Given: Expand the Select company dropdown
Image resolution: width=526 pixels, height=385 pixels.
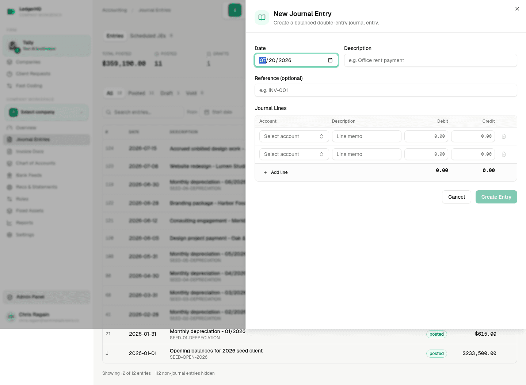Looking at the screenshot, I should pyautogui.click(x=46, y=112).
